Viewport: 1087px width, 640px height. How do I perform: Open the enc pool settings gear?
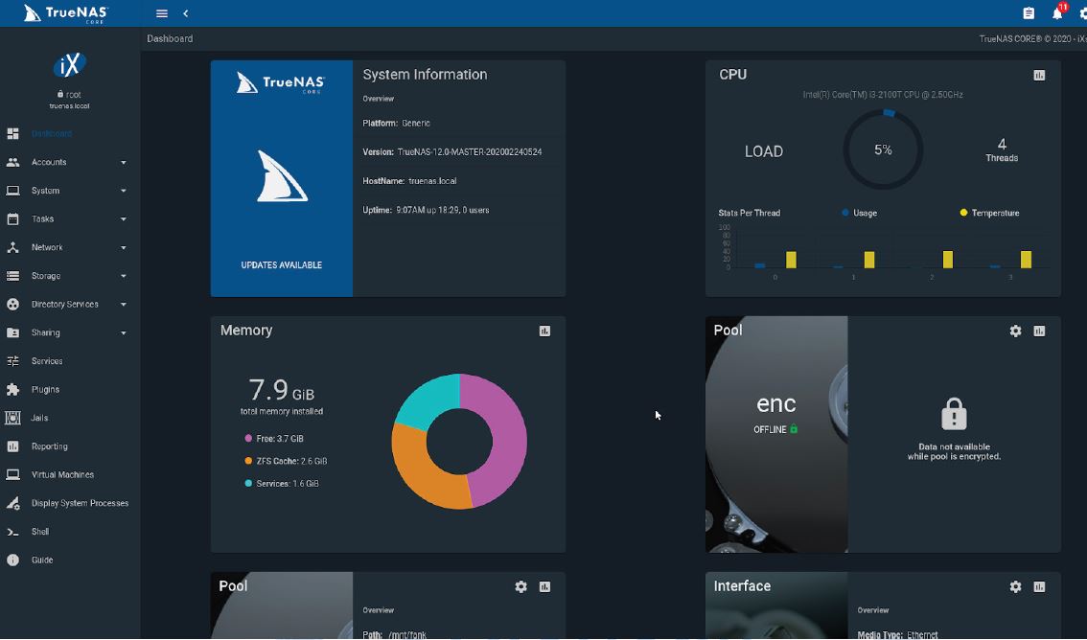pyautogui.click(x=1015, y=331)
